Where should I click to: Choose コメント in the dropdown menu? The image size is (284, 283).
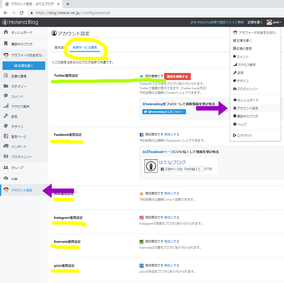tap(255, 56)
